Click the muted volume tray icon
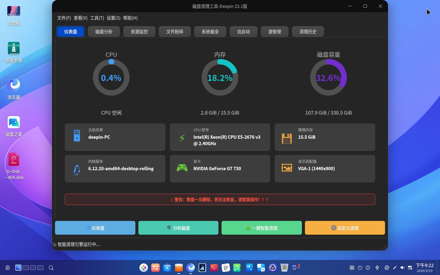Viewport: 440px width, 275px height. pyautogui.click(x=403, y=268)
